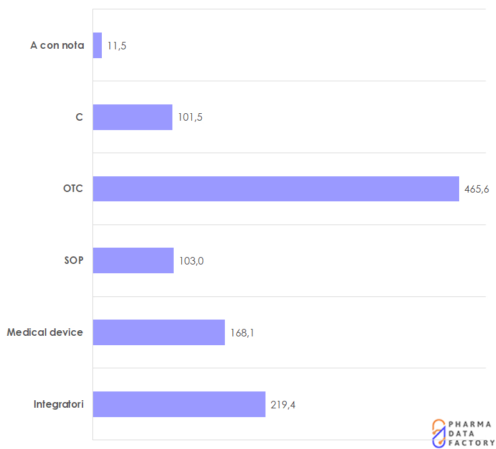
Task: Select the OTC bar in the chart
Action: pos(275,189)
